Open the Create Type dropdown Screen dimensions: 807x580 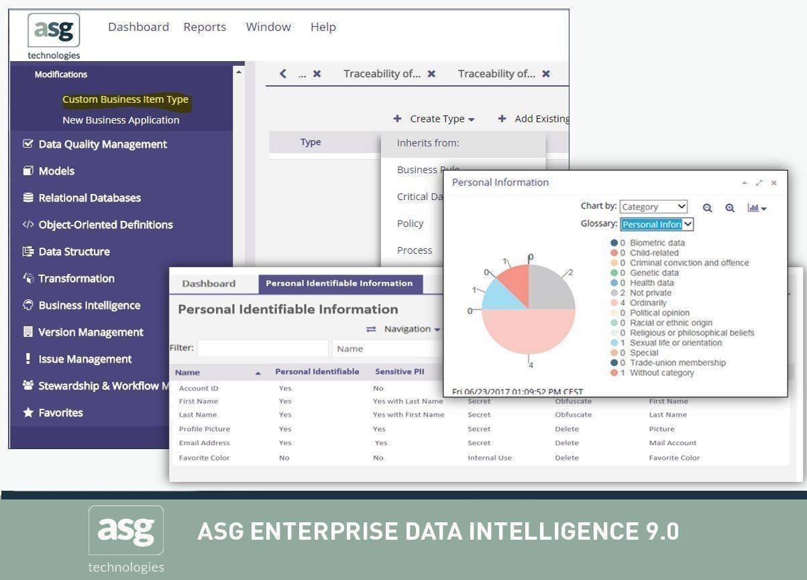coord(442,119)
